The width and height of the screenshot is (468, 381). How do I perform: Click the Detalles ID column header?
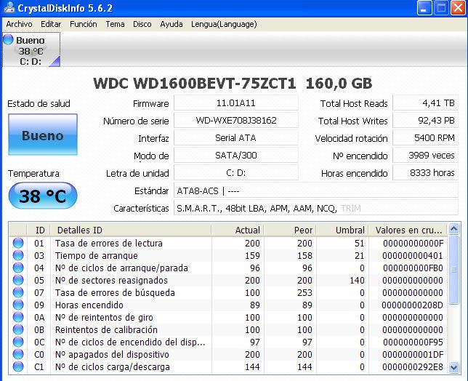click(x=131, y=230)
